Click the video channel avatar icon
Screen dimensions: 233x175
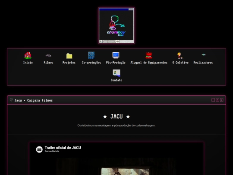coord(39,150)
